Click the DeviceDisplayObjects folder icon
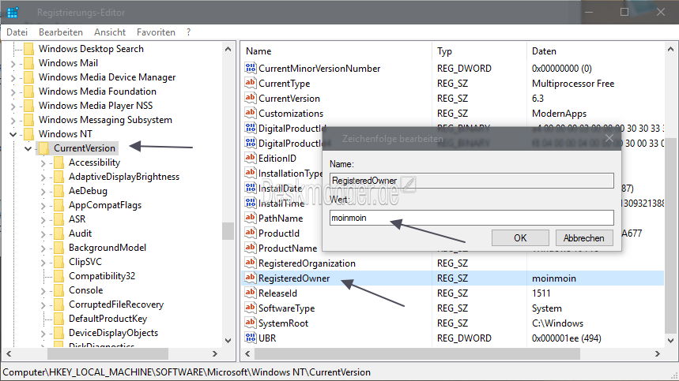Image resolution: width=679 pixels, height=381 pixels. click(59, 333)
